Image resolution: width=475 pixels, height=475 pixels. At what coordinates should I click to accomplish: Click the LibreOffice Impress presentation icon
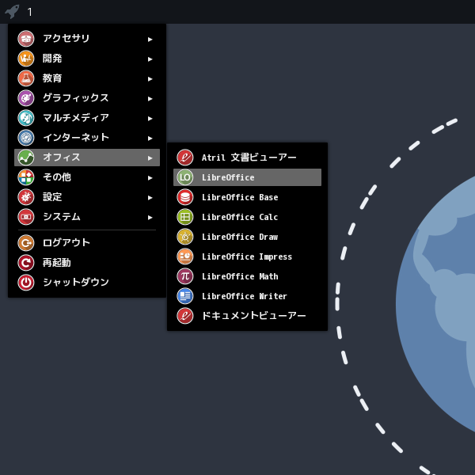pyautogui.click(x=185, y=256)
